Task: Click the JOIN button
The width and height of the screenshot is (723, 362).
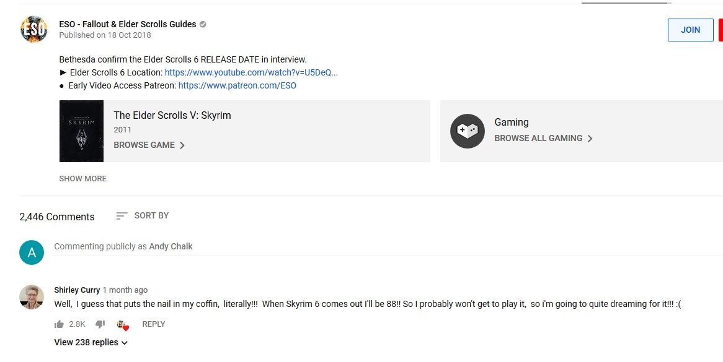Action: click(x=690, y=30)
